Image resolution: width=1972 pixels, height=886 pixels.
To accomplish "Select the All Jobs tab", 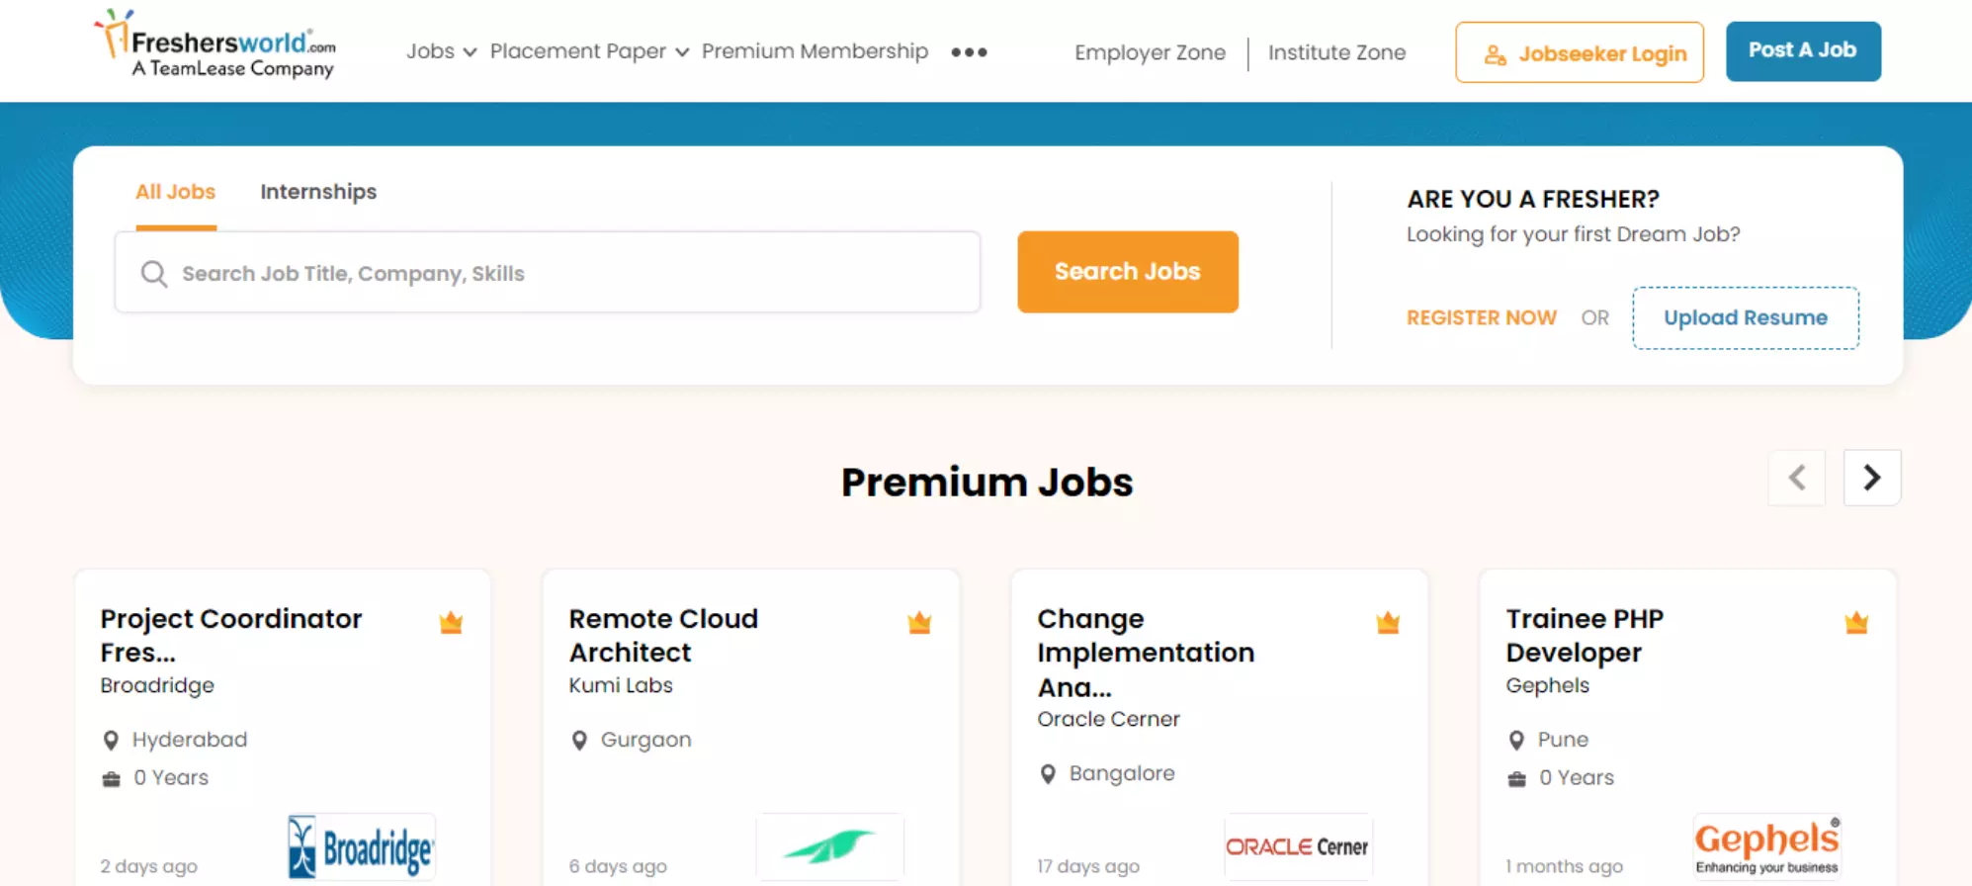I will (x=176, y=192).
